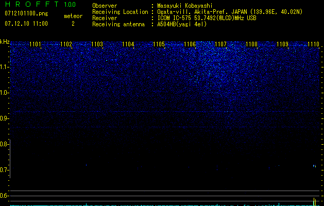Click the 0.6 frequency axis label

(x=4, y=196)
